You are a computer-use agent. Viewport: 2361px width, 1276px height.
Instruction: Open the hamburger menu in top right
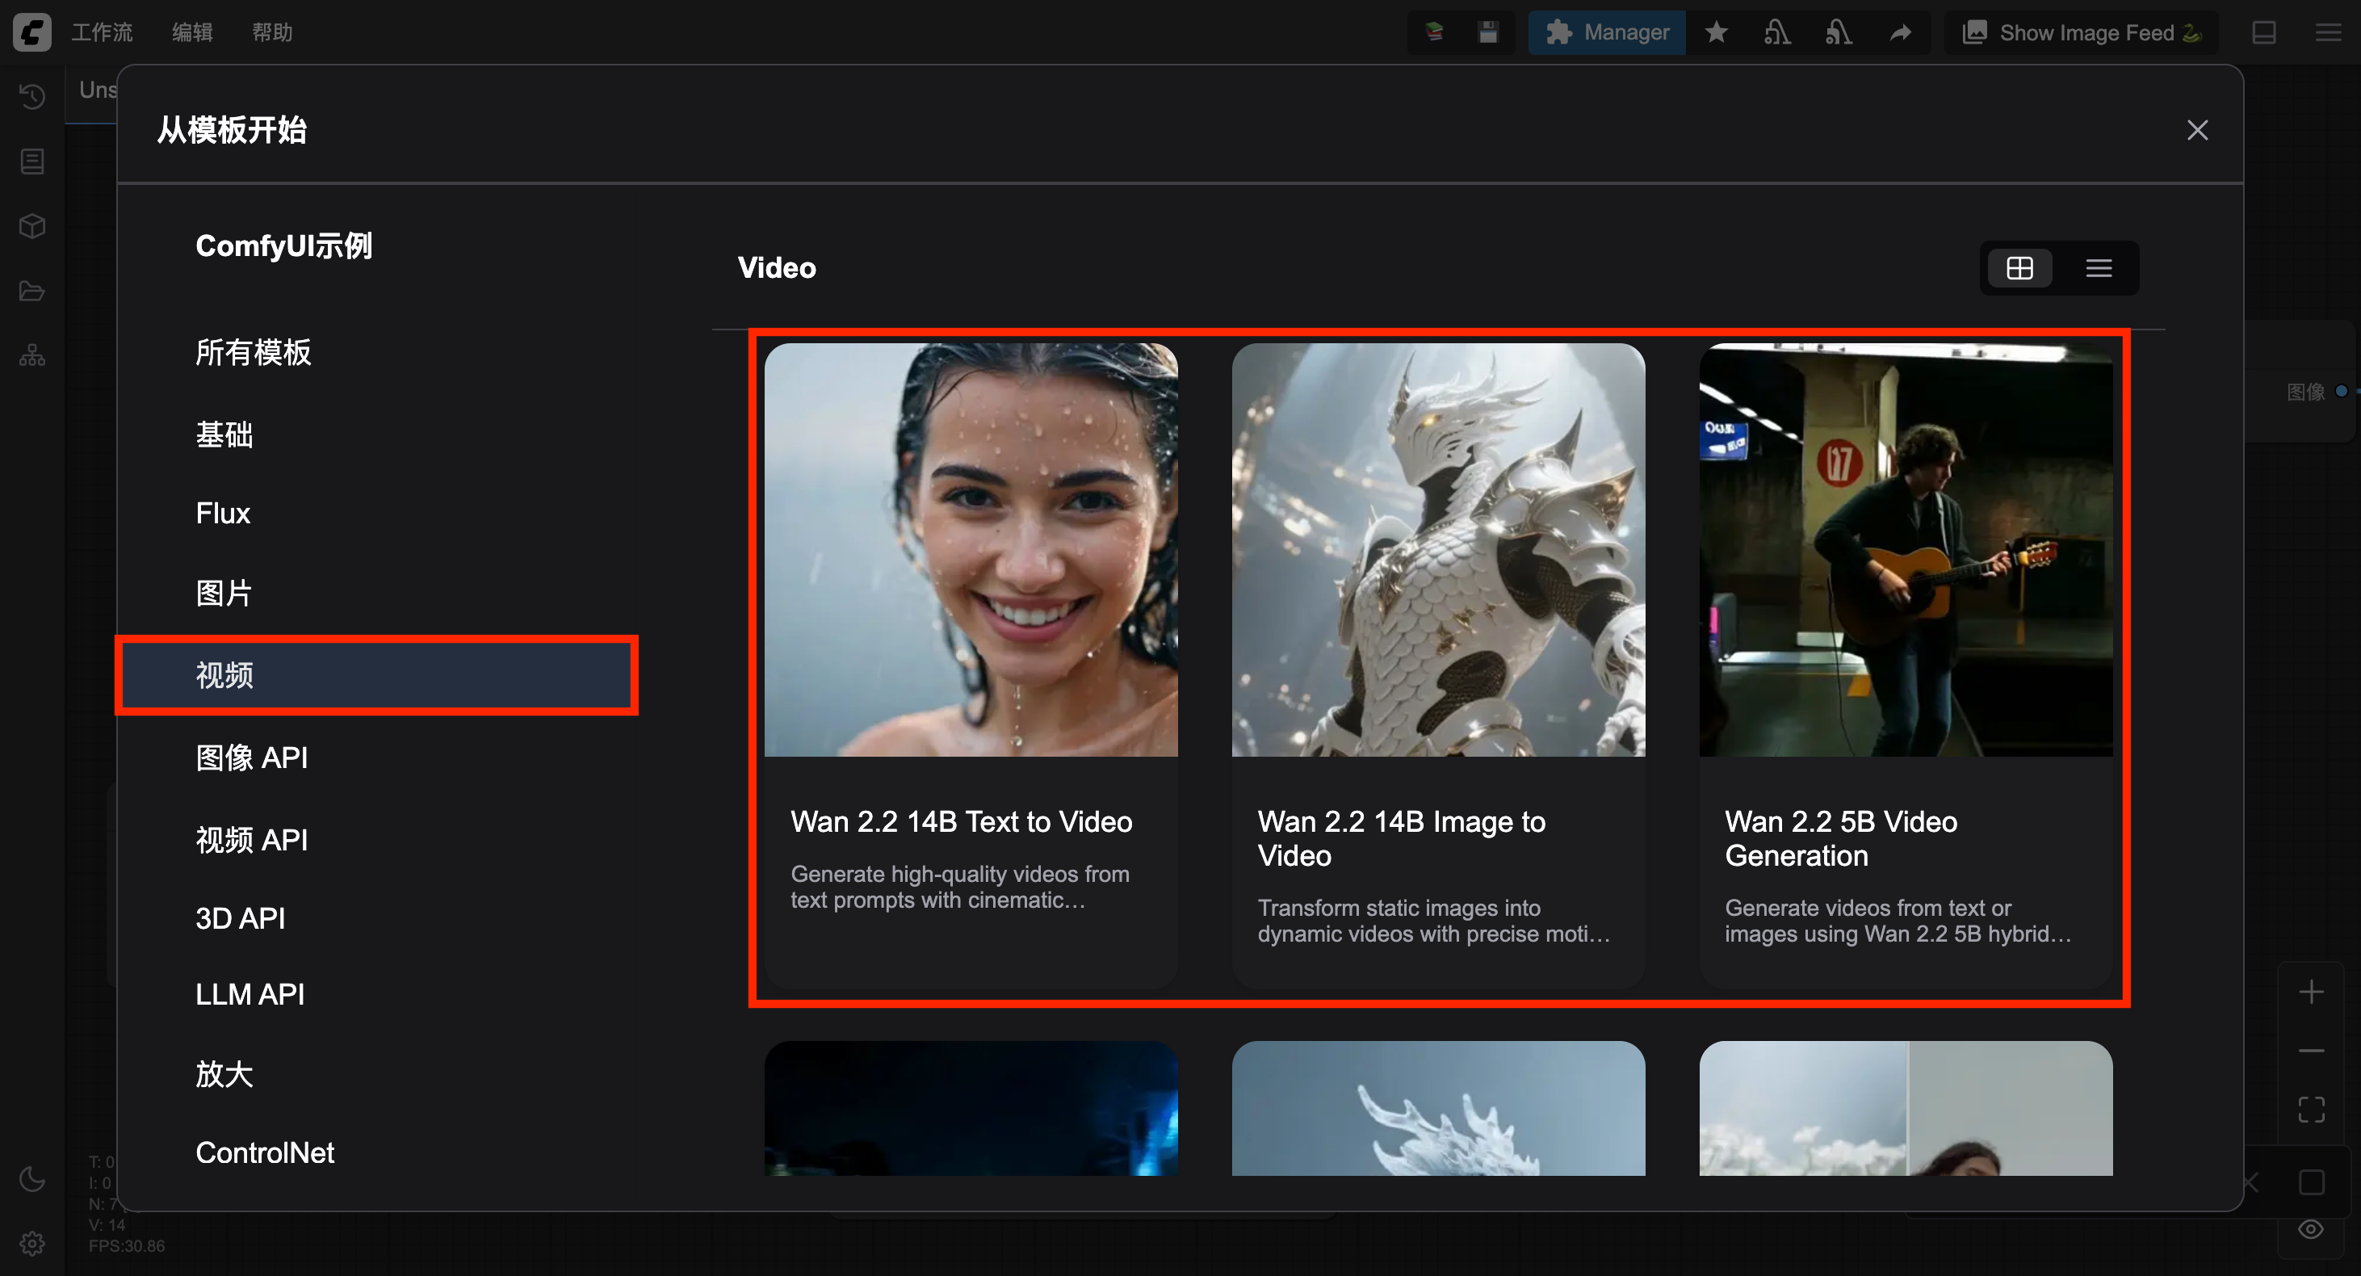point(2328,32)
